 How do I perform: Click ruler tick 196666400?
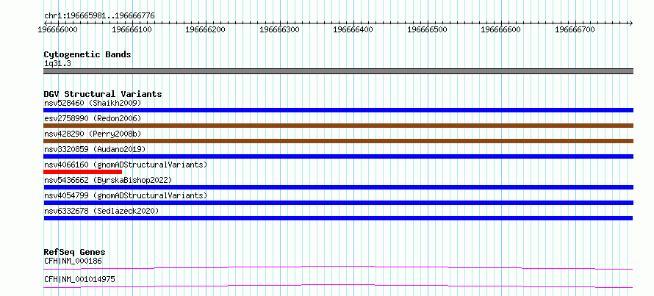(353, 30)
